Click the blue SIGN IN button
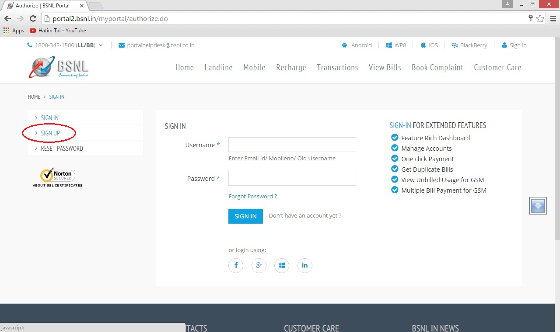 point(245,216)
